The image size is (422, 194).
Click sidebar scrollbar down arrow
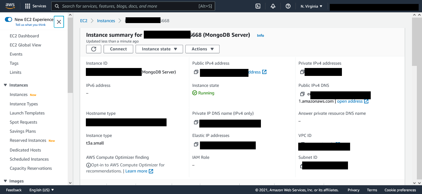[x=70, y=183]
